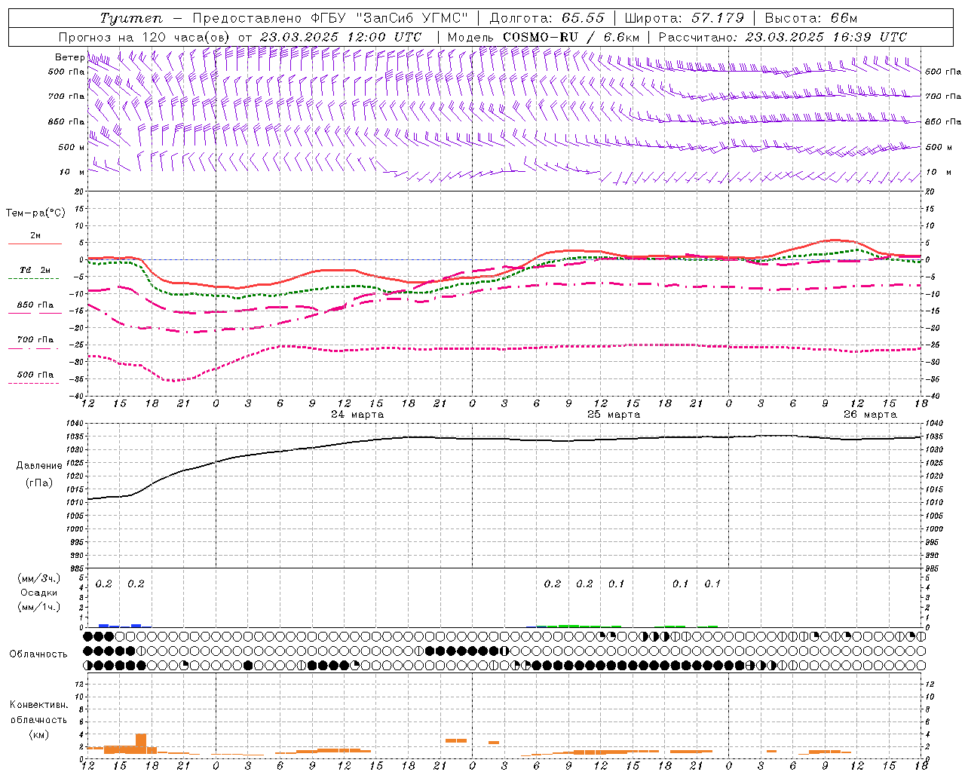This screenshot has height=772, width=965.
Task: Click the 'Облачность' cloud cover label
Action: 38,654
